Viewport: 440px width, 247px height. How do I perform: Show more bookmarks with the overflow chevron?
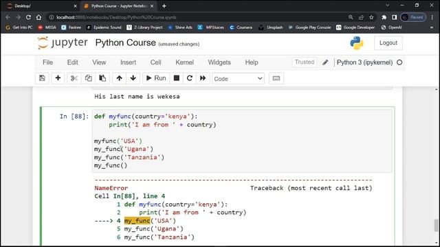tap(432, 27)
